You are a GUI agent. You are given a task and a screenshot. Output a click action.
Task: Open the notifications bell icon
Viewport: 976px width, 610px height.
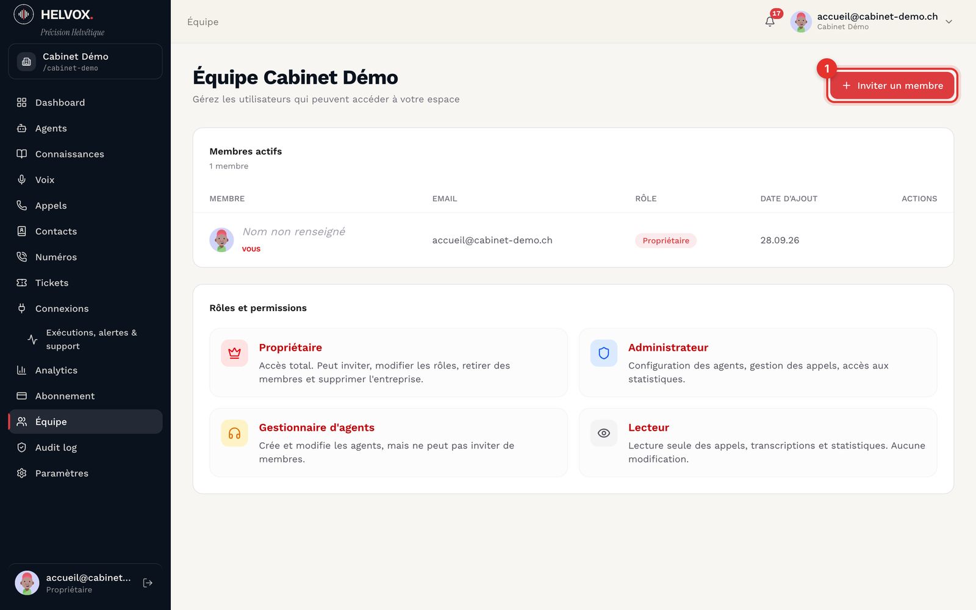tap(770, 21)
